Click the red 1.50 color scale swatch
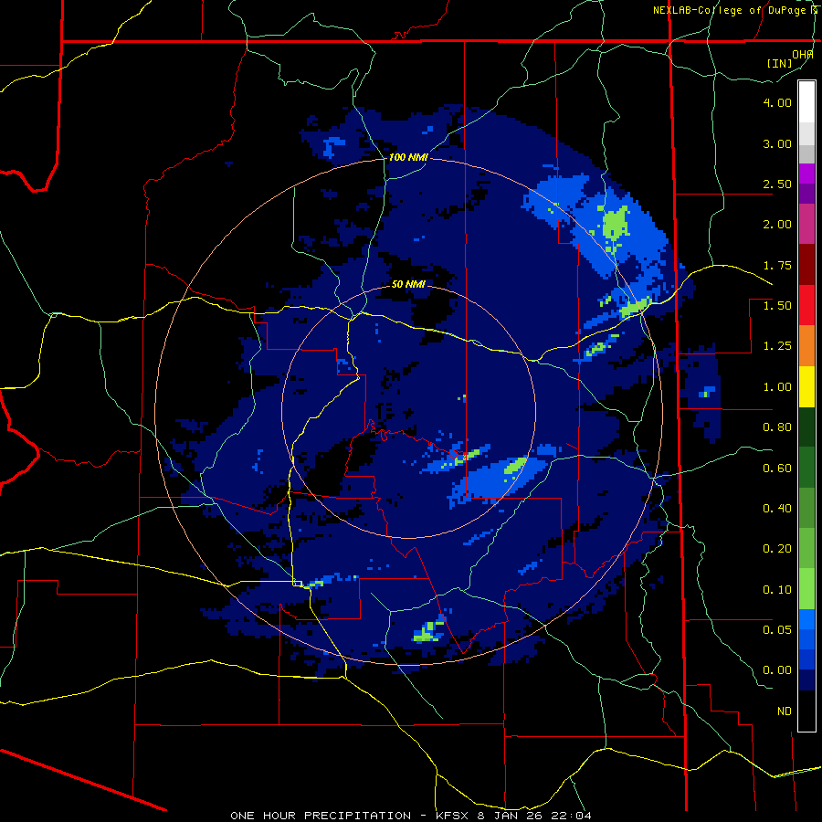822x822 pixels. 806,305
